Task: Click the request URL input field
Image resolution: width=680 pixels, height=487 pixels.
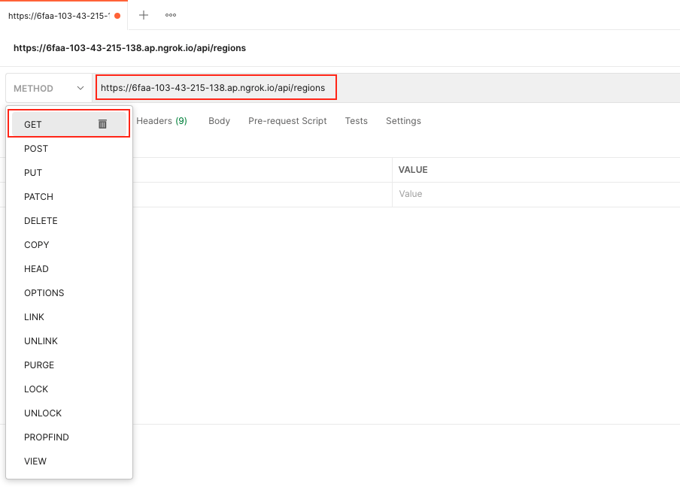Action: (216, 88)
